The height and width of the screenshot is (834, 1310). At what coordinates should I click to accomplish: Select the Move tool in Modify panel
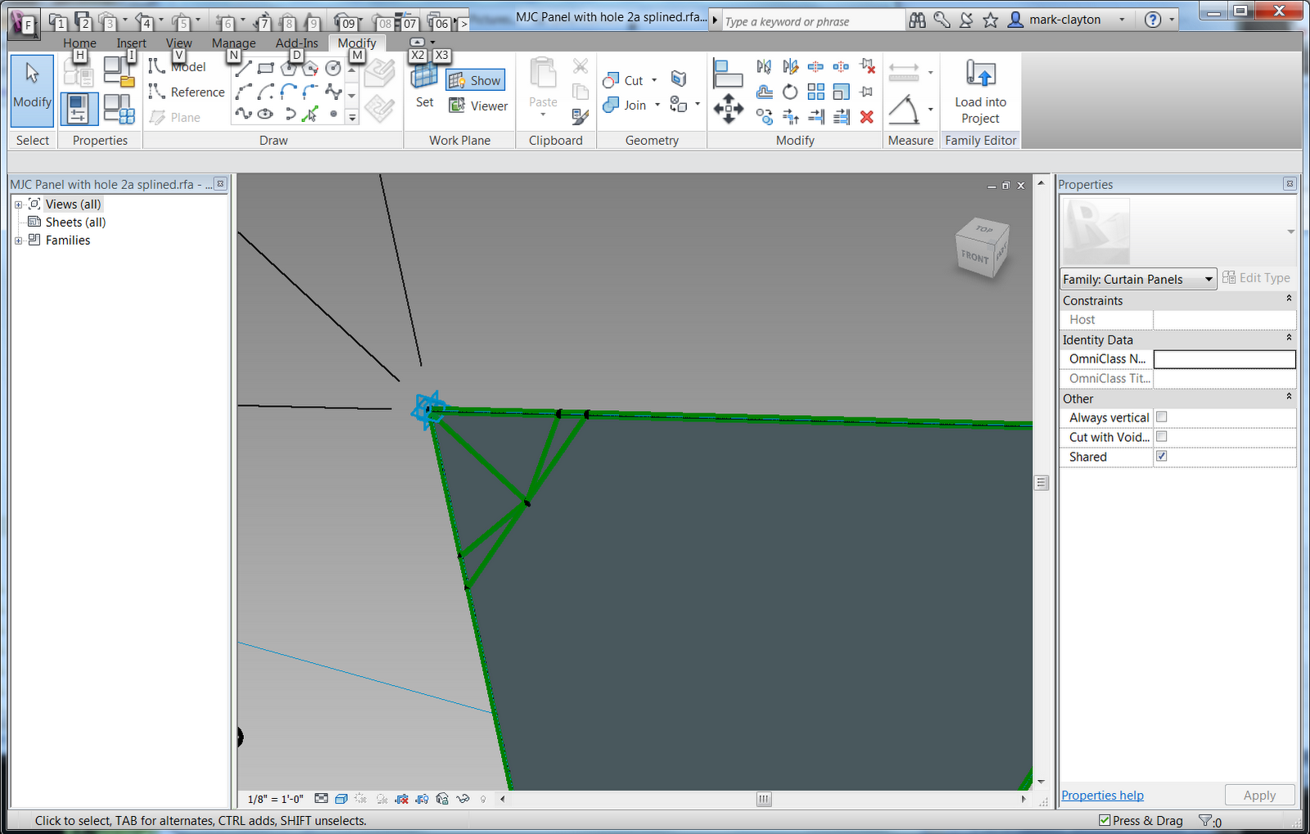pos(727,108)
